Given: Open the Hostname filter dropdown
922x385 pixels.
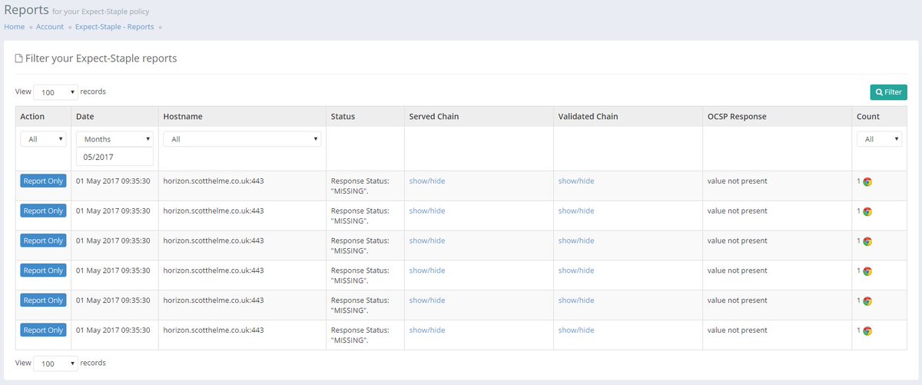Looking at the screenshot, I should pos(242,139).
